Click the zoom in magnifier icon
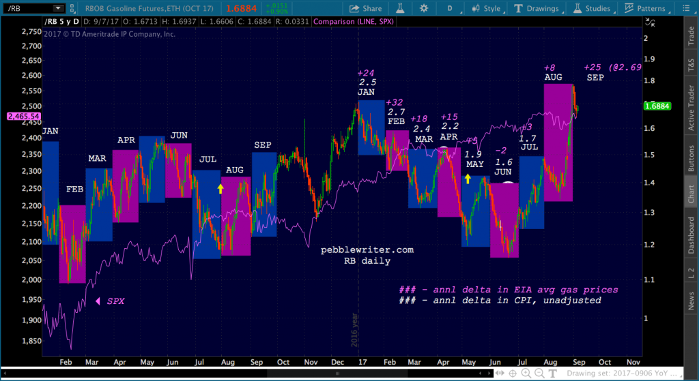The height and width of the screenshot is (381, 699). pos(526,374)
